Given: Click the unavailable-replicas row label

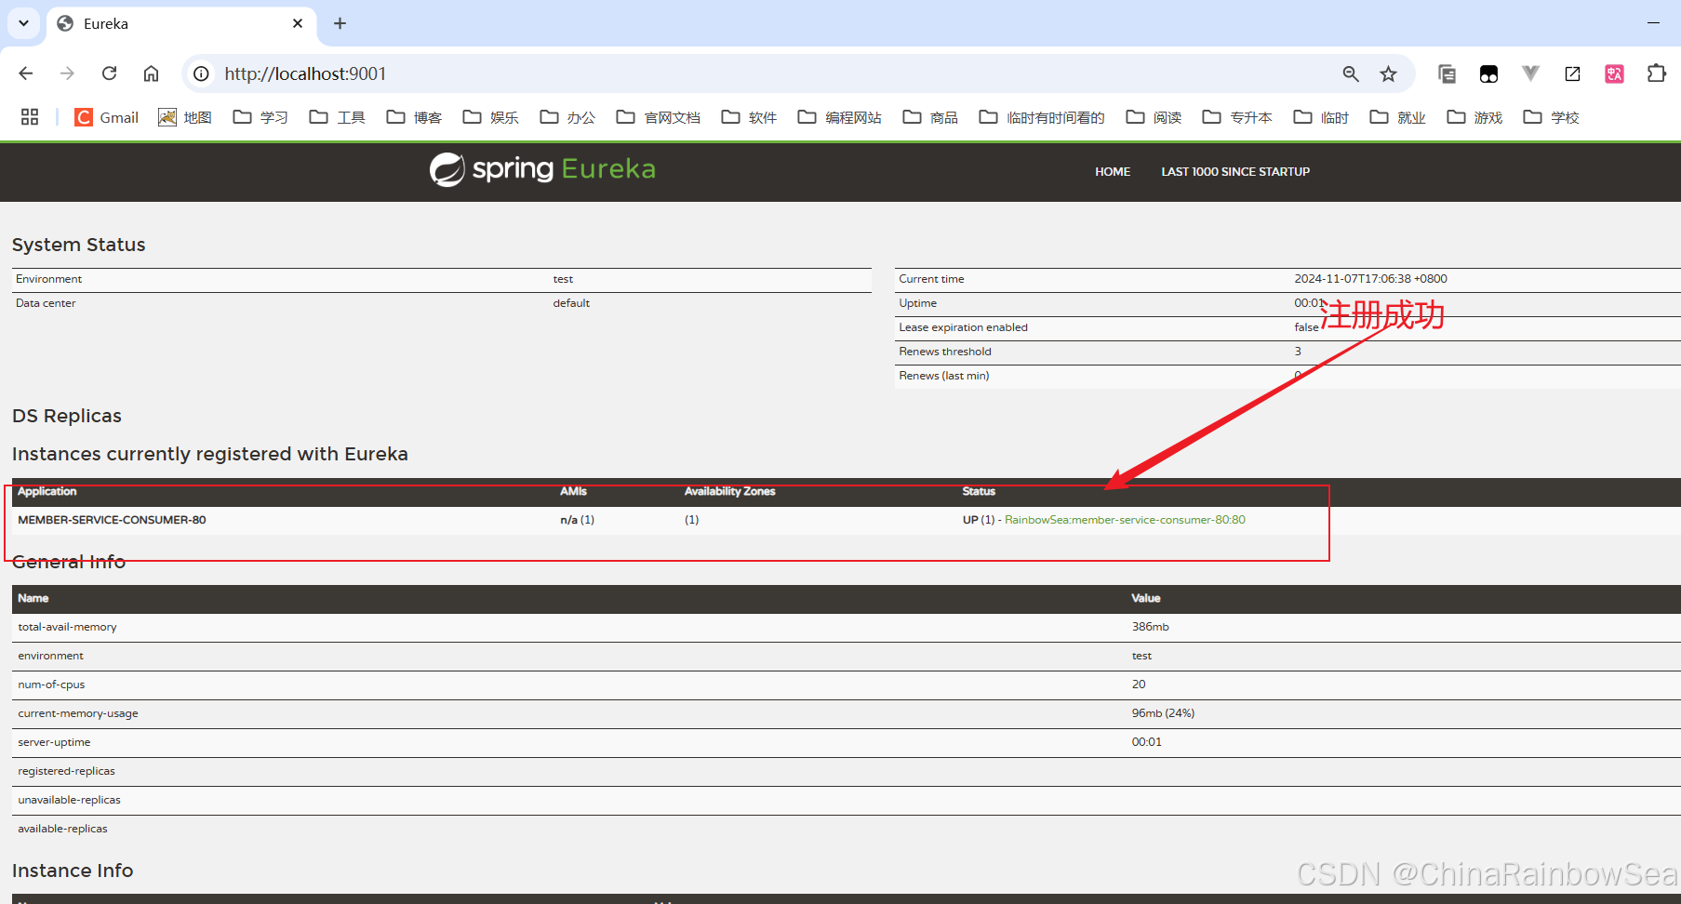Looking at the screenshot, I should [69, 800].
